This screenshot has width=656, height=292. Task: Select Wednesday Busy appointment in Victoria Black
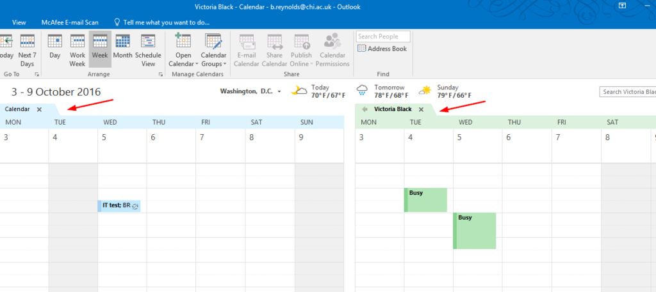(475, 231)
